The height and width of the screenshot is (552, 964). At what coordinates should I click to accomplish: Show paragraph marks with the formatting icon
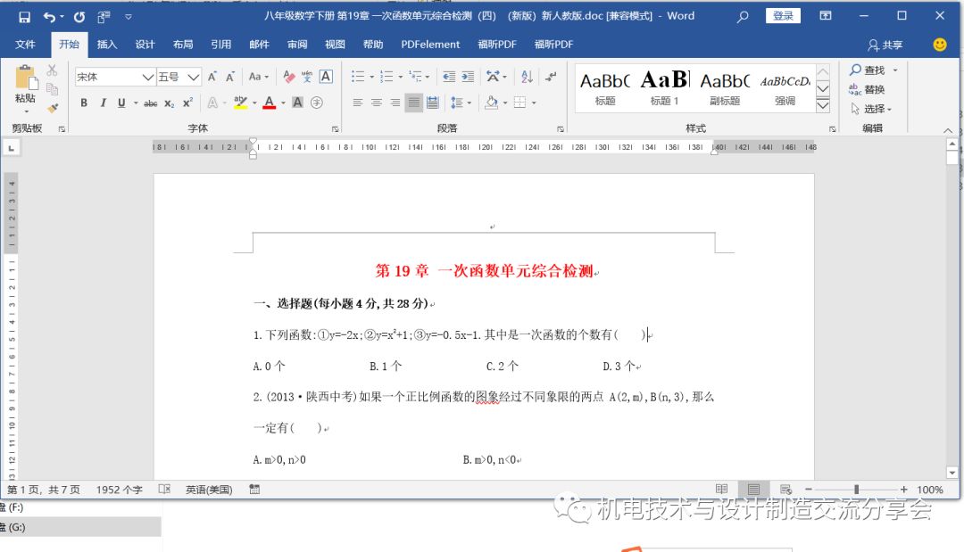pos(551,78)
